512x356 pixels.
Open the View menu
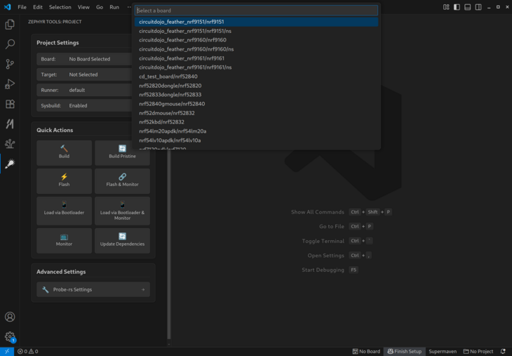pos(83,7)
